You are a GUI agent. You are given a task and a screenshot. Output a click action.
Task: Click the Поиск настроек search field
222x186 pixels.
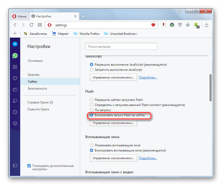click(121, 46)
